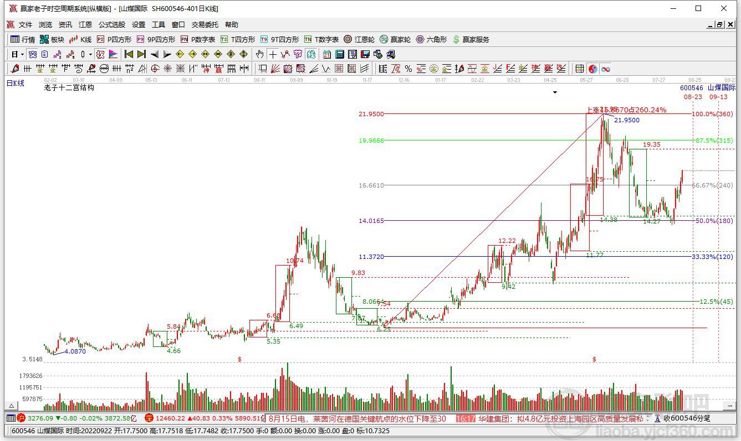This screenshot has width=741, height=441.
Task: Click the yellow diamond left-arrow icon
Action: 180,54
